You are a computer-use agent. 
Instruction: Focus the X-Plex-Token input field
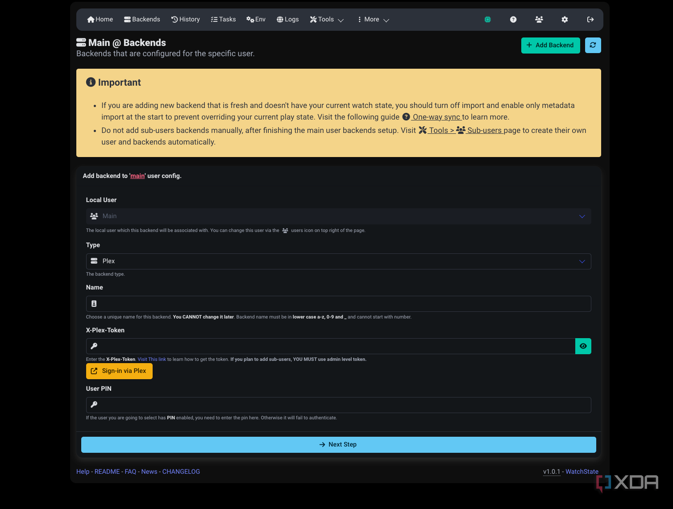(x=330, y=346)
